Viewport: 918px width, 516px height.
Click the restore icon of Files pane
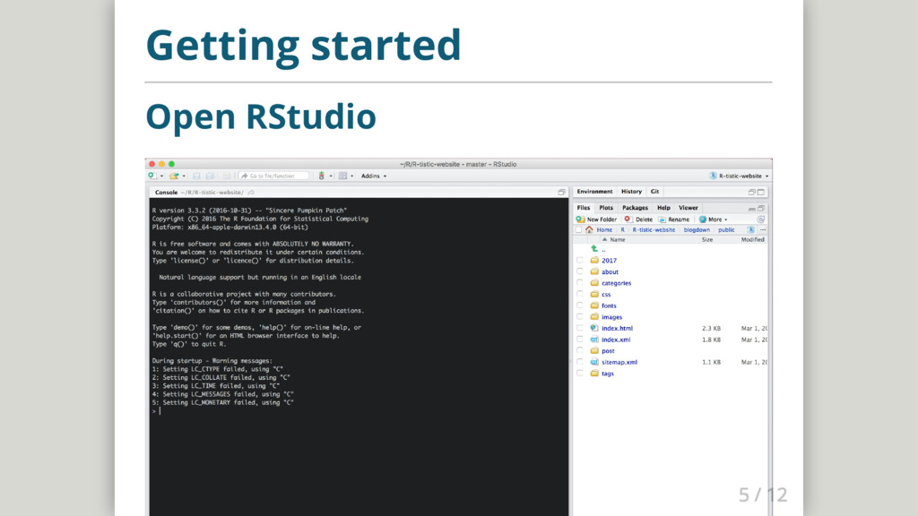coord(761,208)
